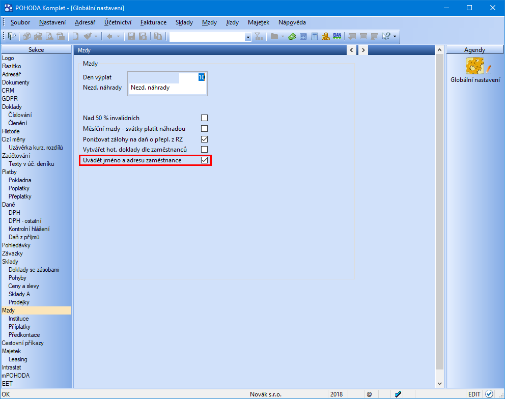Click the blue checkmark status bar icon
The height and width of the screenshot is (399, 505).
pos(398,394)
